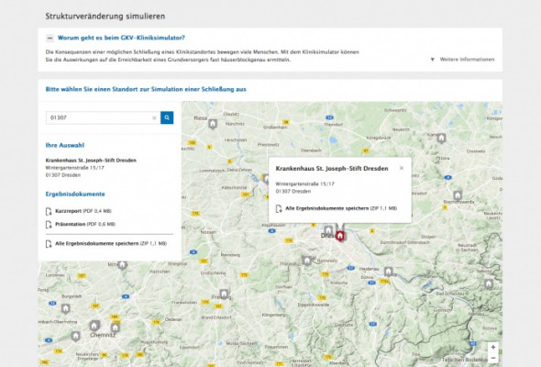This screenshot has height=367, width=541.
Task: Click the document icon in the map popup
Action: [279, 209]
